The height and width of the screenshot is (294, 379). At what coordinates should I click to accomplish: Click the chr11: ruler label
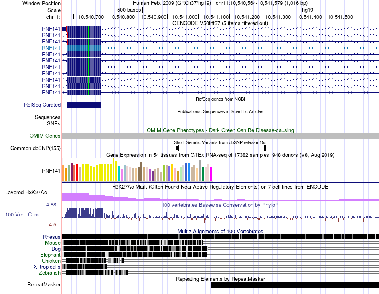[x=53, y=17]
